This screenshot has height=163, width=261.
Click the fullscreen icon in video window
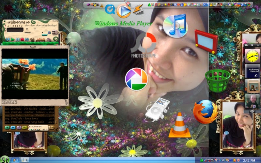pos(3,102)
